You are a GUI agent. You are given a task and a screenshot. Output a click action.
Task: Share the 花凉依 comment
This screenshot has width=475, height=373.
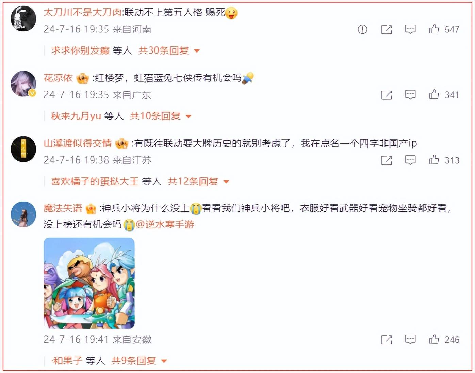tap(387, 95)
